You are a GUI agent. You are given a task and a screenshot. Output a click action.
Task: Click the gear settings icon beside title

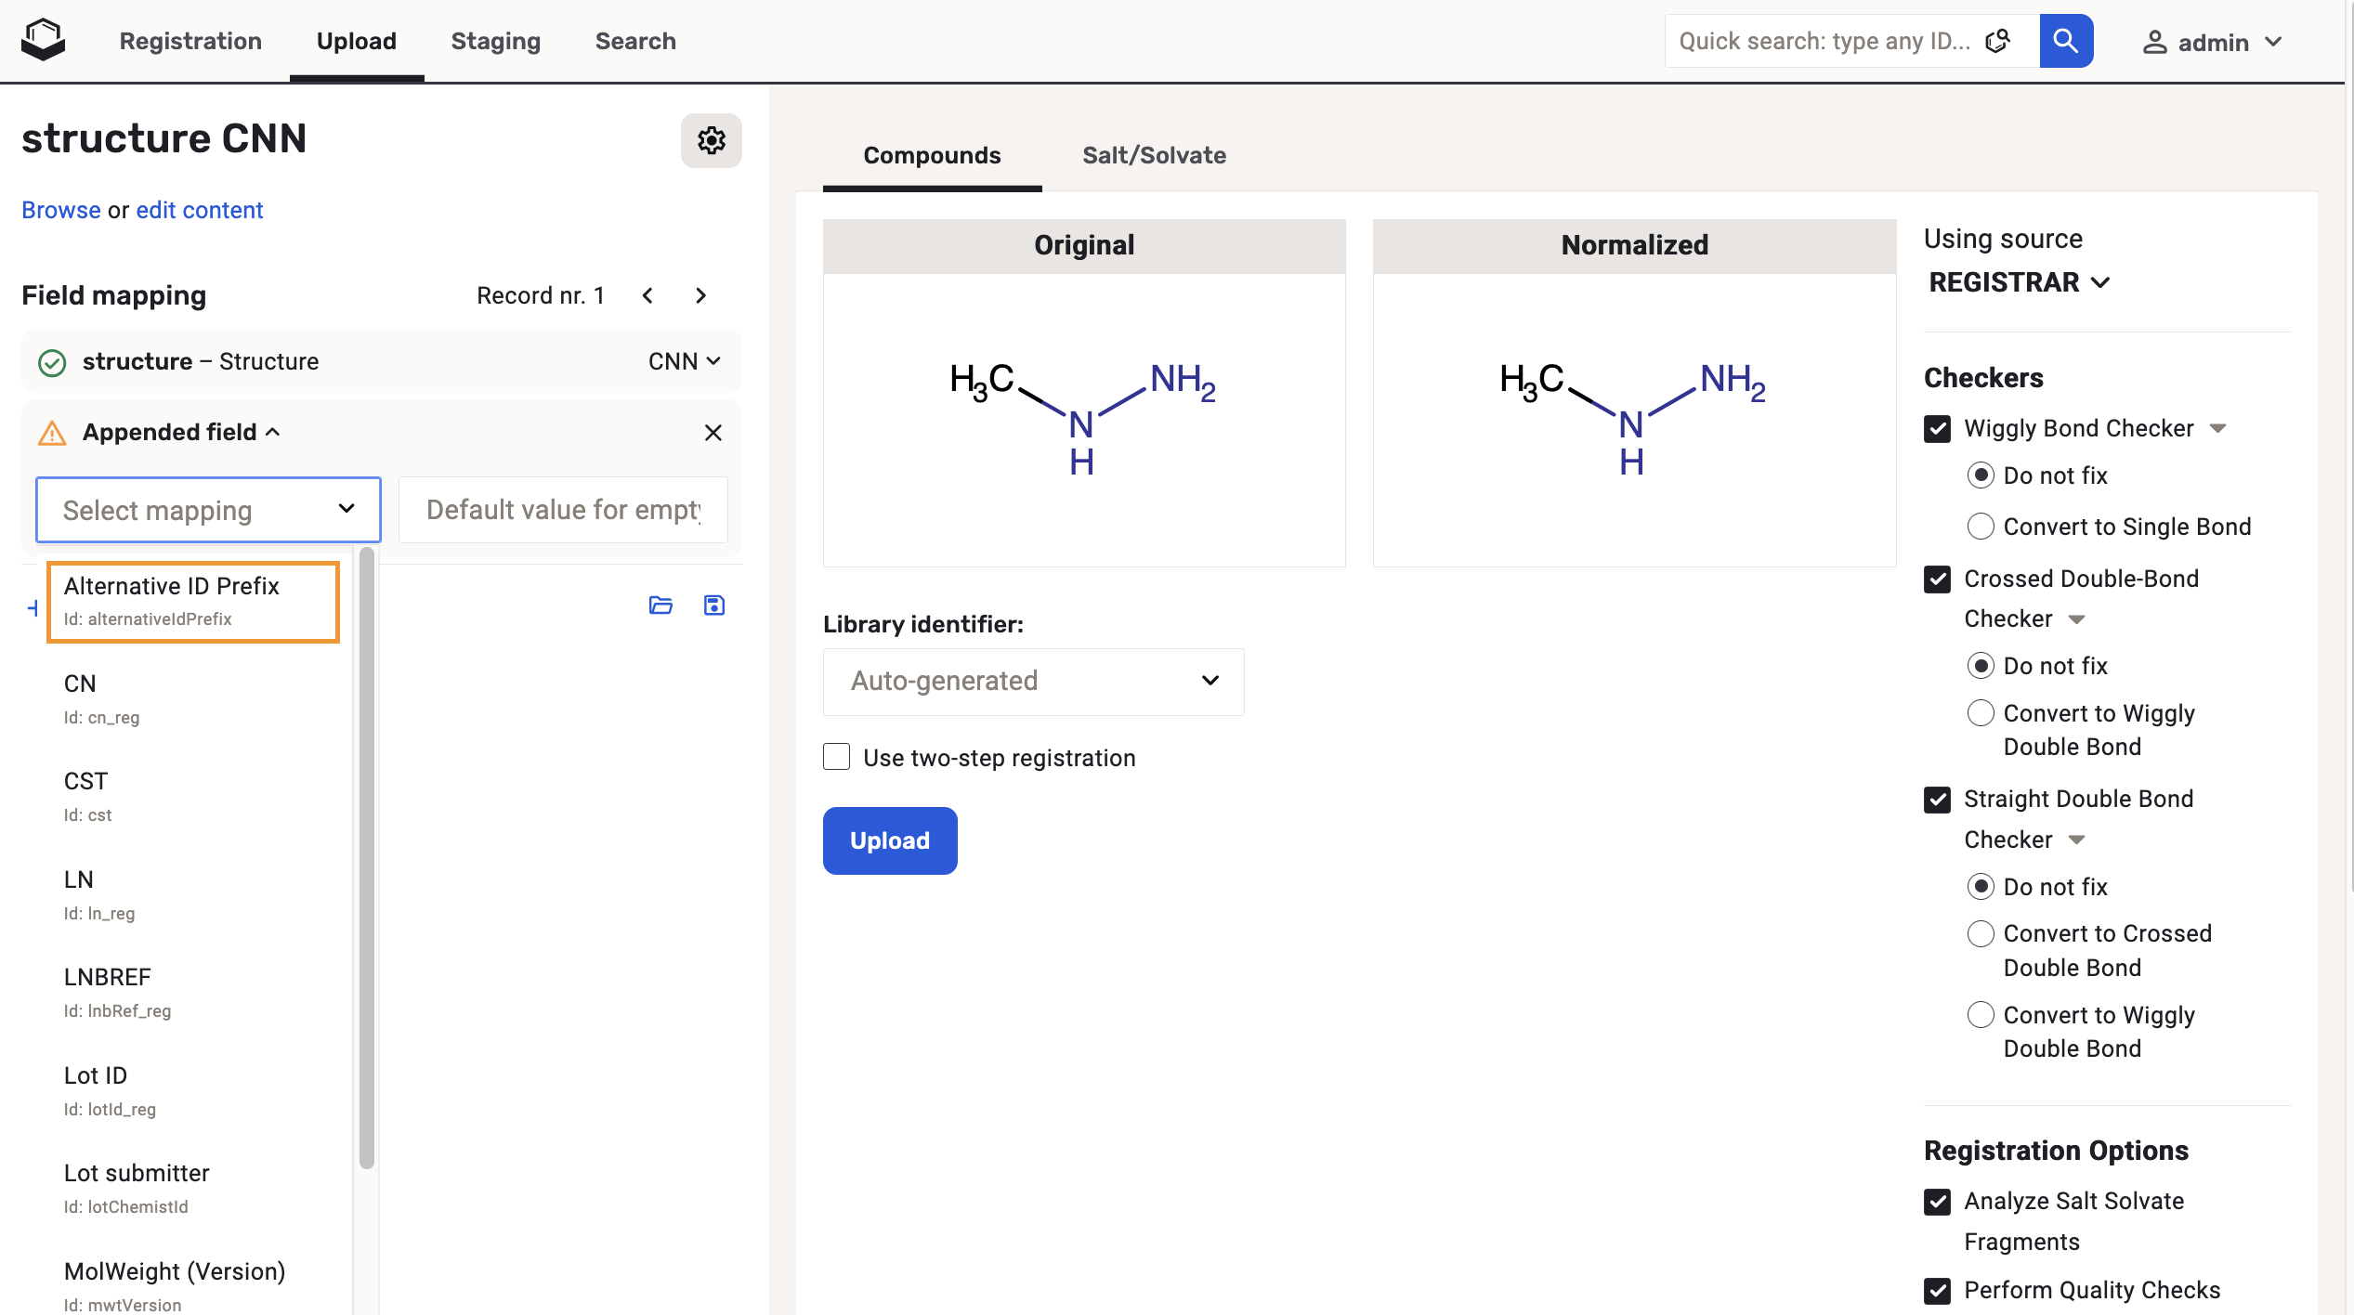pyautogui.click(x=711, y=140)
